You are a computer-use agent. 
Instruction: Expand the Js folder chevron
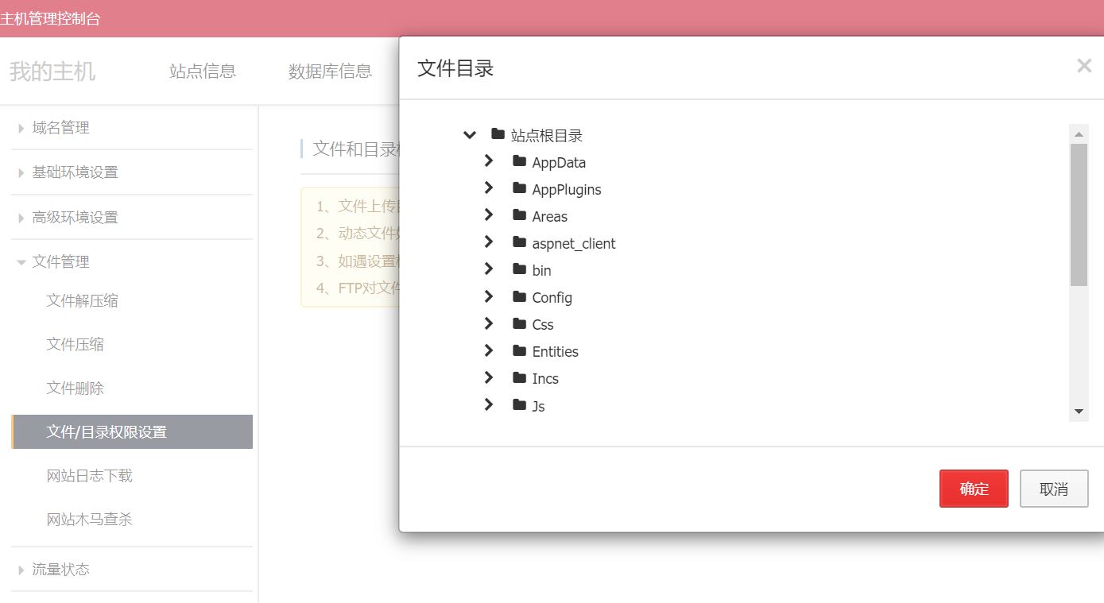point(489,405)
